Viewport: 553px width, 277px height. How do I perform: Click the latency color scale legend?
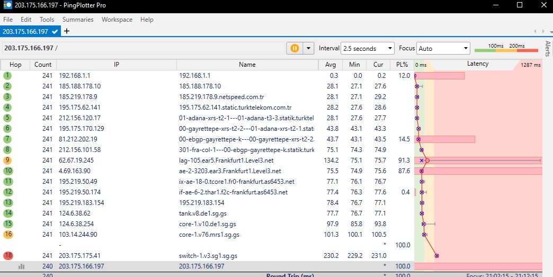tap(506, 48)
